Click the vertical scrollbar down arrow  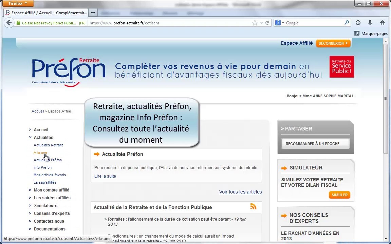pyautogui.click(x=386, y=239)
